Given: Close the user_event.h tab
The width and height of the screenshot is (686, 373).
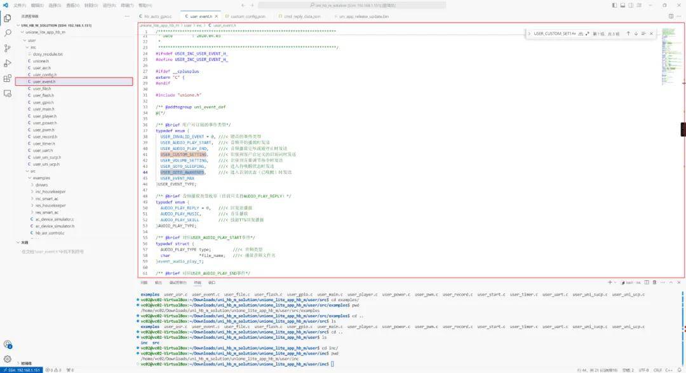Looking at the screenshot, I should pos(216,16).
